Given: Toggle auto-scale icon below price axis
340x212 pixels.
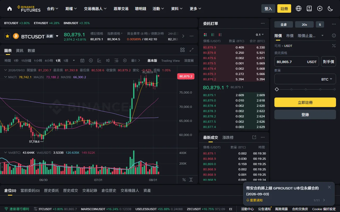Looking at the screenshot, I should (x=191, y=180).
